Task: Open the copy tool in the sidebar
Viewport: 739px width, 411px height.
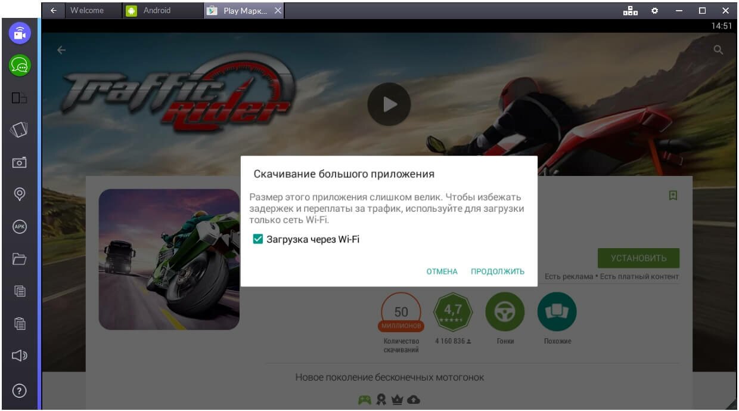Action: pos(19,292)
